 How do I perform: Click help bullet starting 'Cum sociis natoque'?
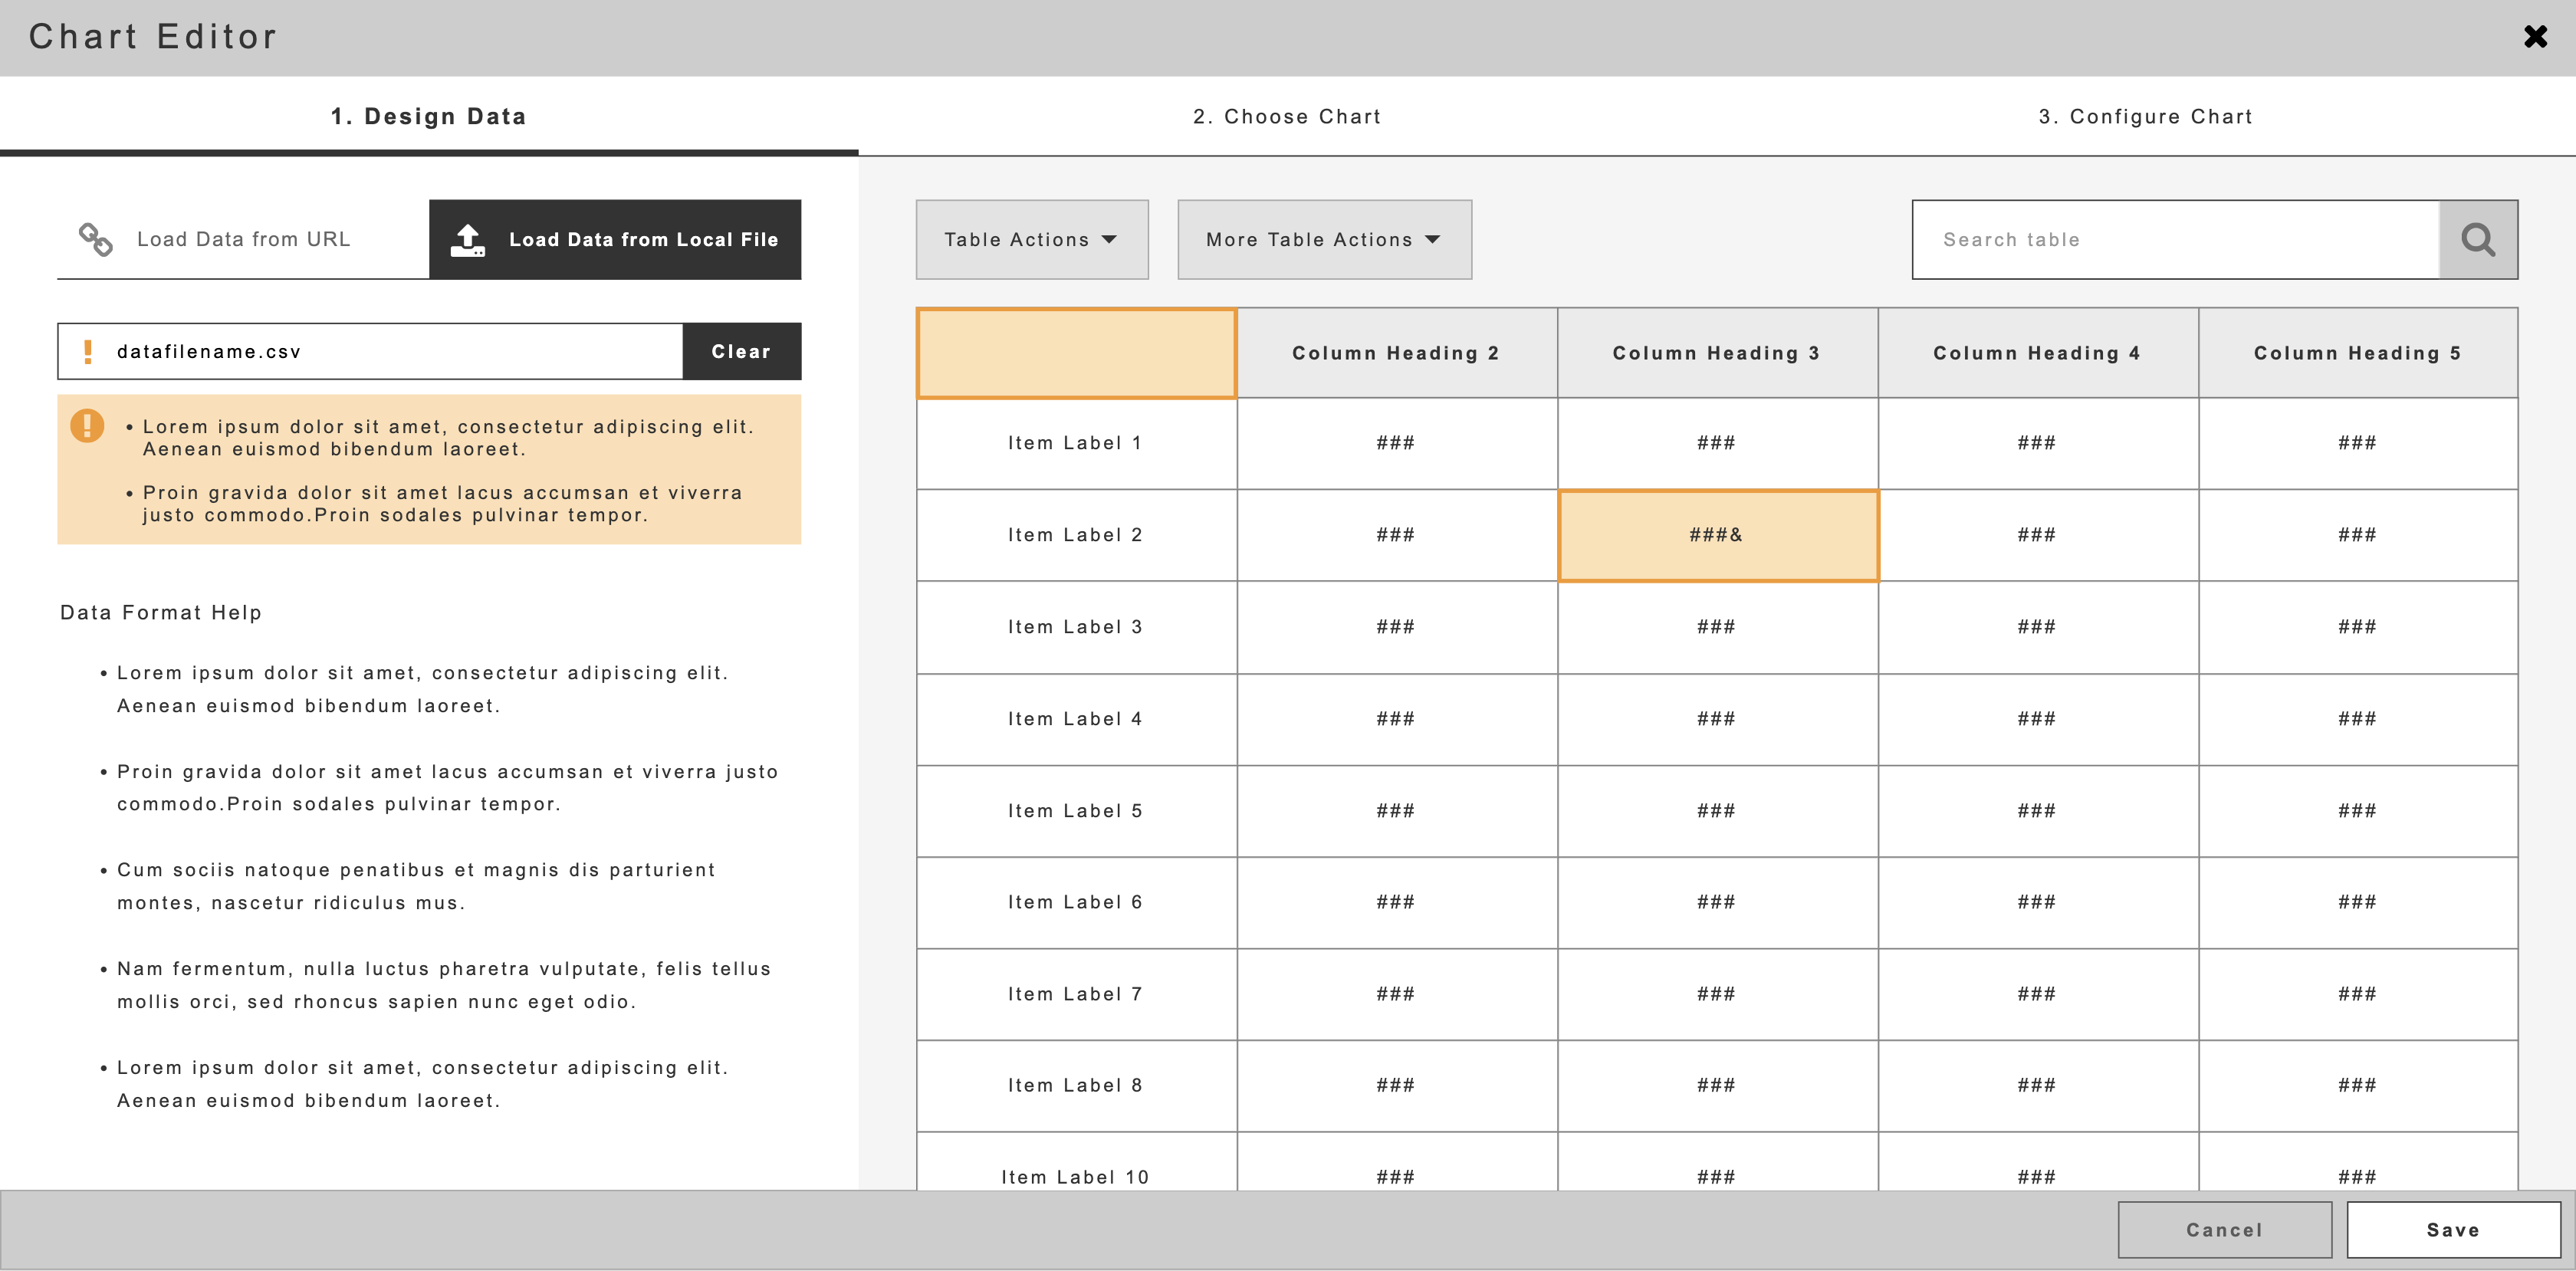(408, 886)
